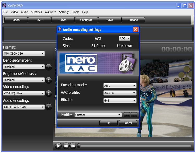Open Audio encoding dropdown AAC-LC ABR 128k
Viewport: 196px width, 153px height.
click(24, 107)
